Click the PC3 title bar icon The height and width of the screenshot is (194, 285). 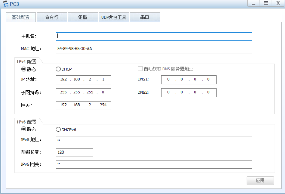point(6,4)
